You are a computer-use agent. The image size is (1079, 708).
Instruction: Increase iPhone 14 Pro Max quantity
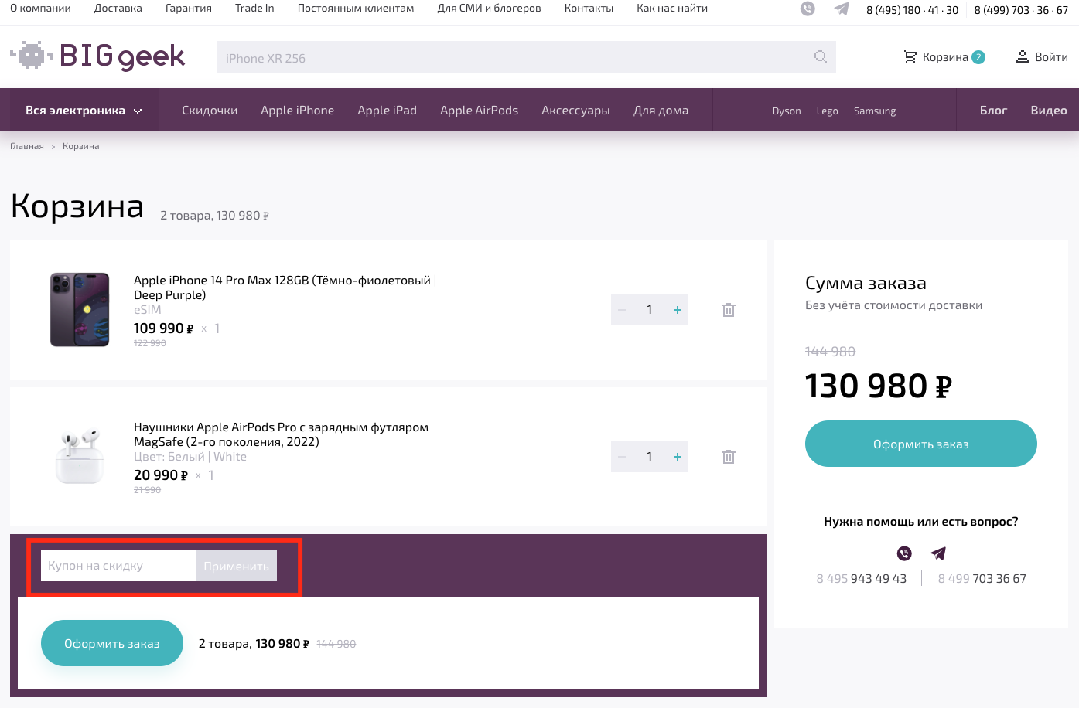pos(678,310)
